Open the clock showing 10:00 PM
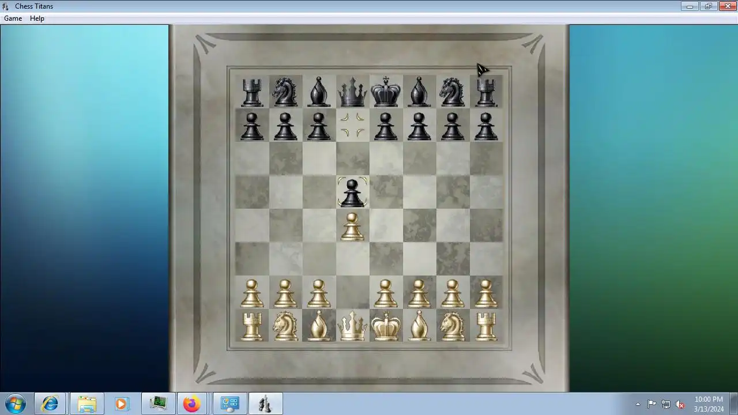This screenshot has height=415, width=738. (709, 404)
